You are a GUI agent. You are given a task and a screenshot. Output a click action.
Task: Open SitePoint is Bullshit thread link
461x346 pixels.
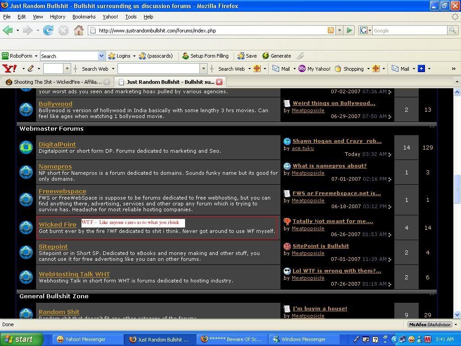point(321,246)
